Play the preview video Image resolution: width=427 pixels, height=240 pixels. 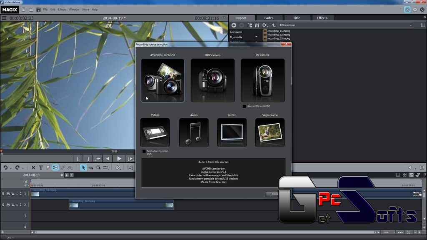[119, 159]
